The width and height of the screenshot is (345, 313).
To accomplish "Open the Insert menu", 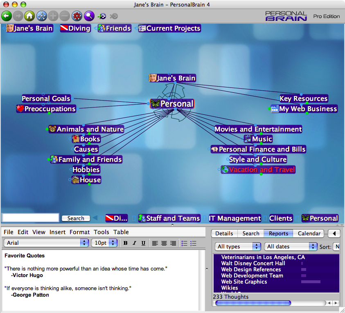I will coord(57,232).
